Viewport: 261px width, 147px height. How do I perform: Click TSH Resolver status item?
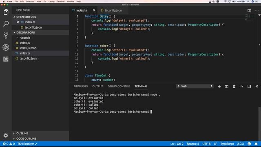click(27, 144)
